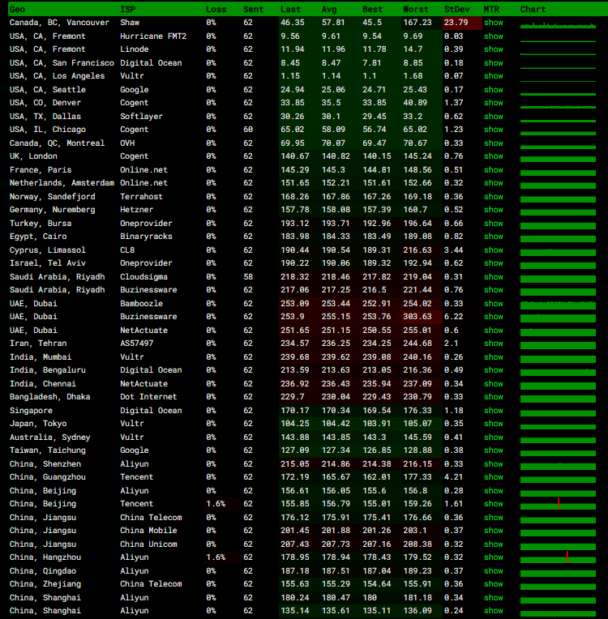Open MTR for Norway, Sandefjord Terrahost

point(494,197)
